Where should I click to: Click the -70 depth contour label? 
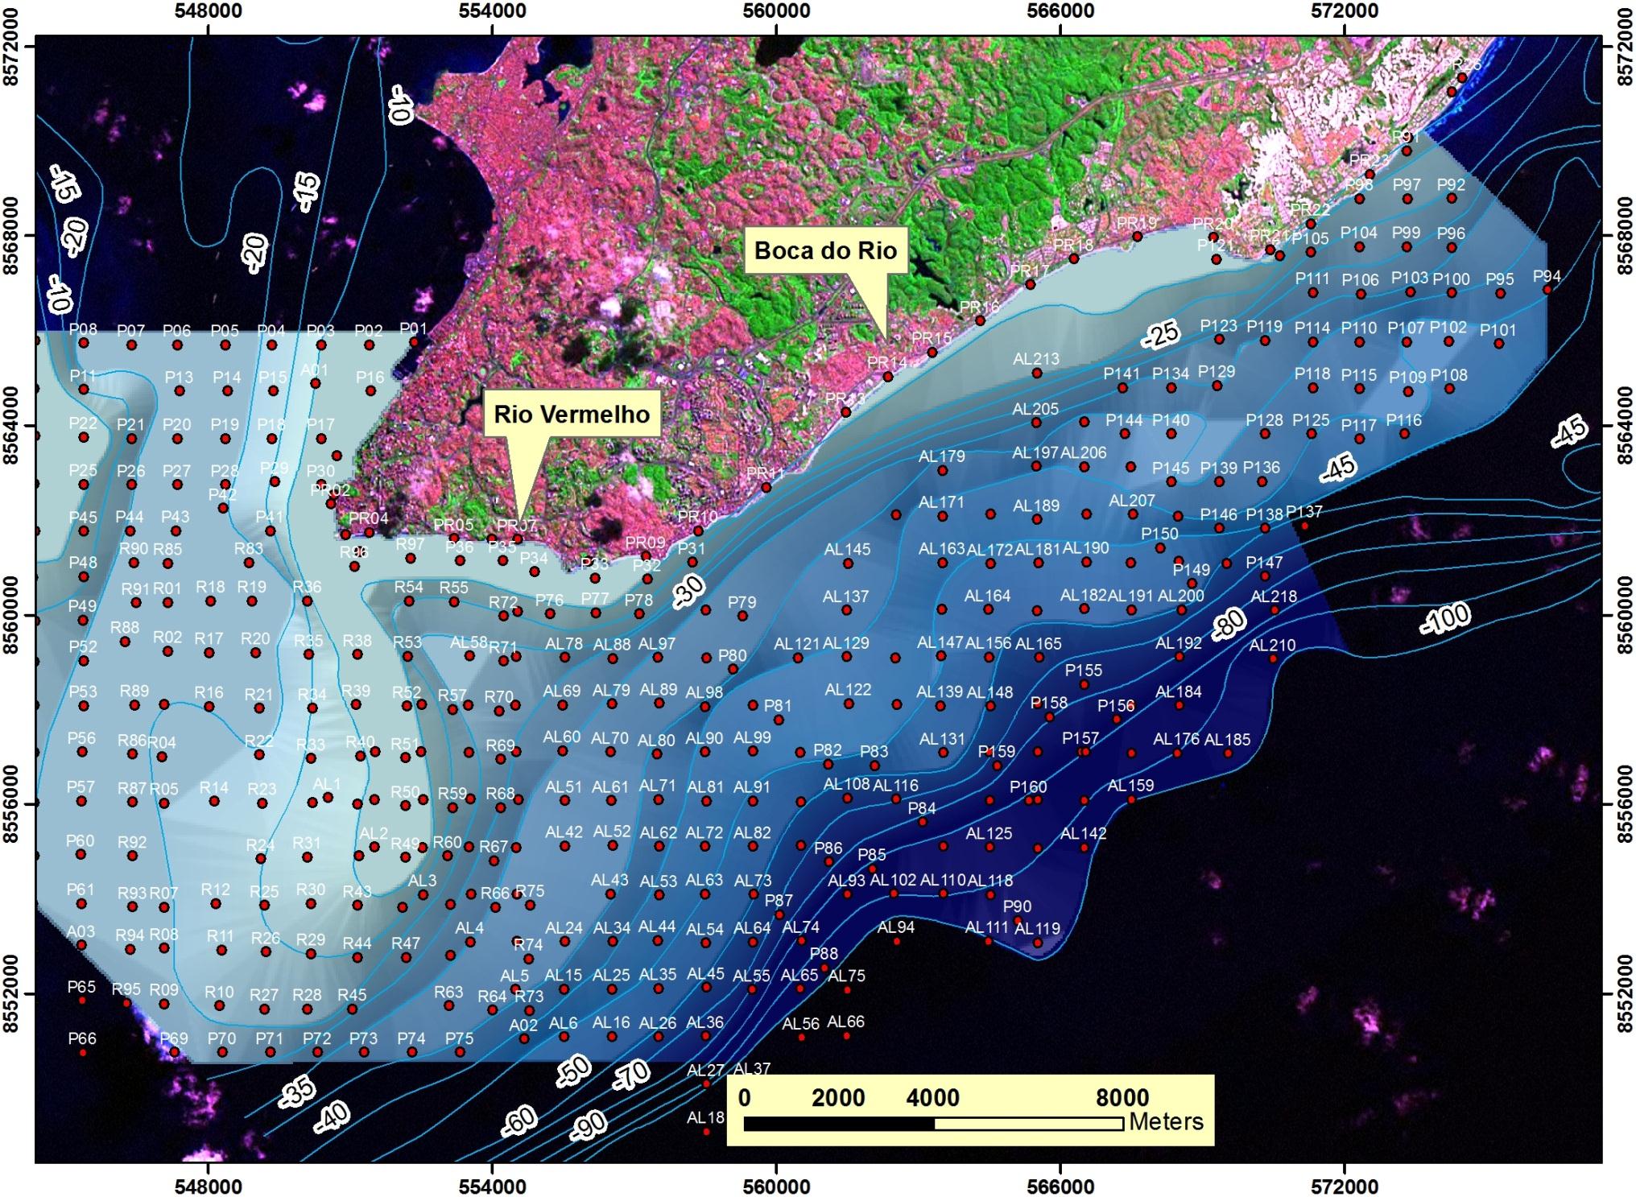(x=630, y=1075)
